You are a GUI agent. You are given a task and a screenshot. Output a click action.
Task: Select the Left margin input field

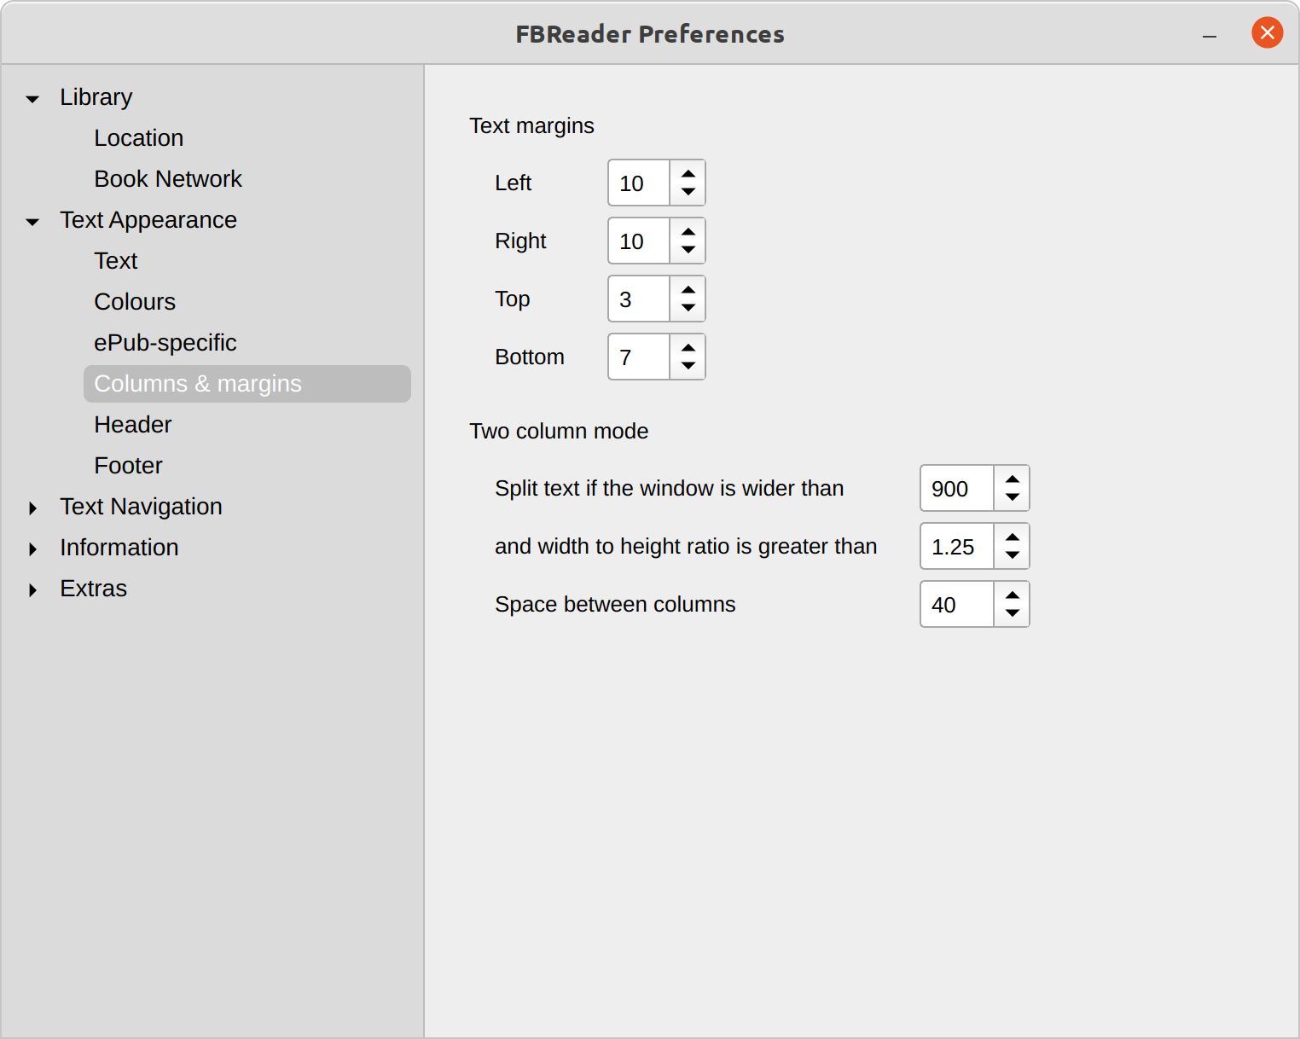tap(638, 183)
